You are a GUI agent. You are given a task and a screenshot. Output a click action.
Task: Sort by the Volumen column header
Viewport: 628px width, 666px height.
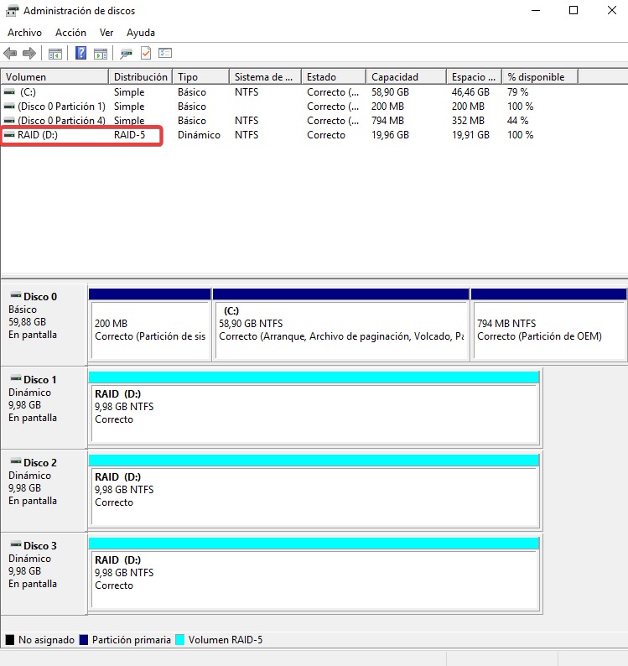[54, 77]
